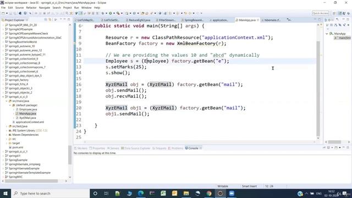Screen dimensions: 352x198
Task: Open the Refactor menu
Action: click(x=31, y=8)
